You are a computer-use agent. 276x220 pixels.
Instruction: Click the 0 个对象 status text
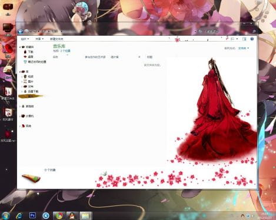point(50,170)
